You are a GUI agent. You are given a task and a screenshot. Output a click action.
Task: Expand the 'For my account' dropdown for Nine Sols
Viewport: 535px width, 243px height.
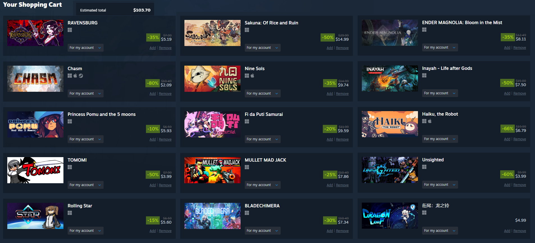(263, 93)
